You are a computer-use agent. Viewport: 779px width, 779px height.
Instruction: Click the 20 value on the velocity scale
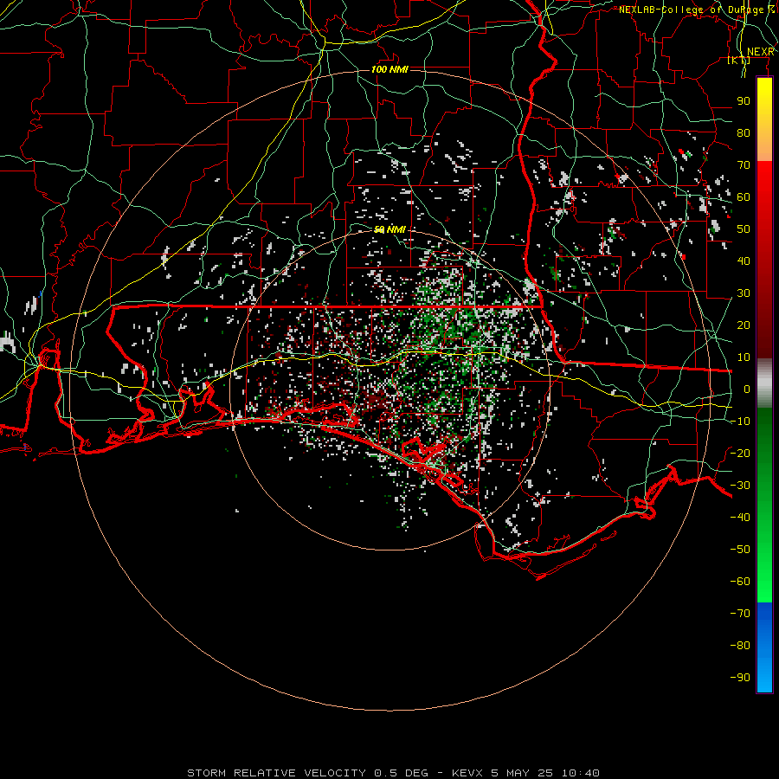[744, 325]
